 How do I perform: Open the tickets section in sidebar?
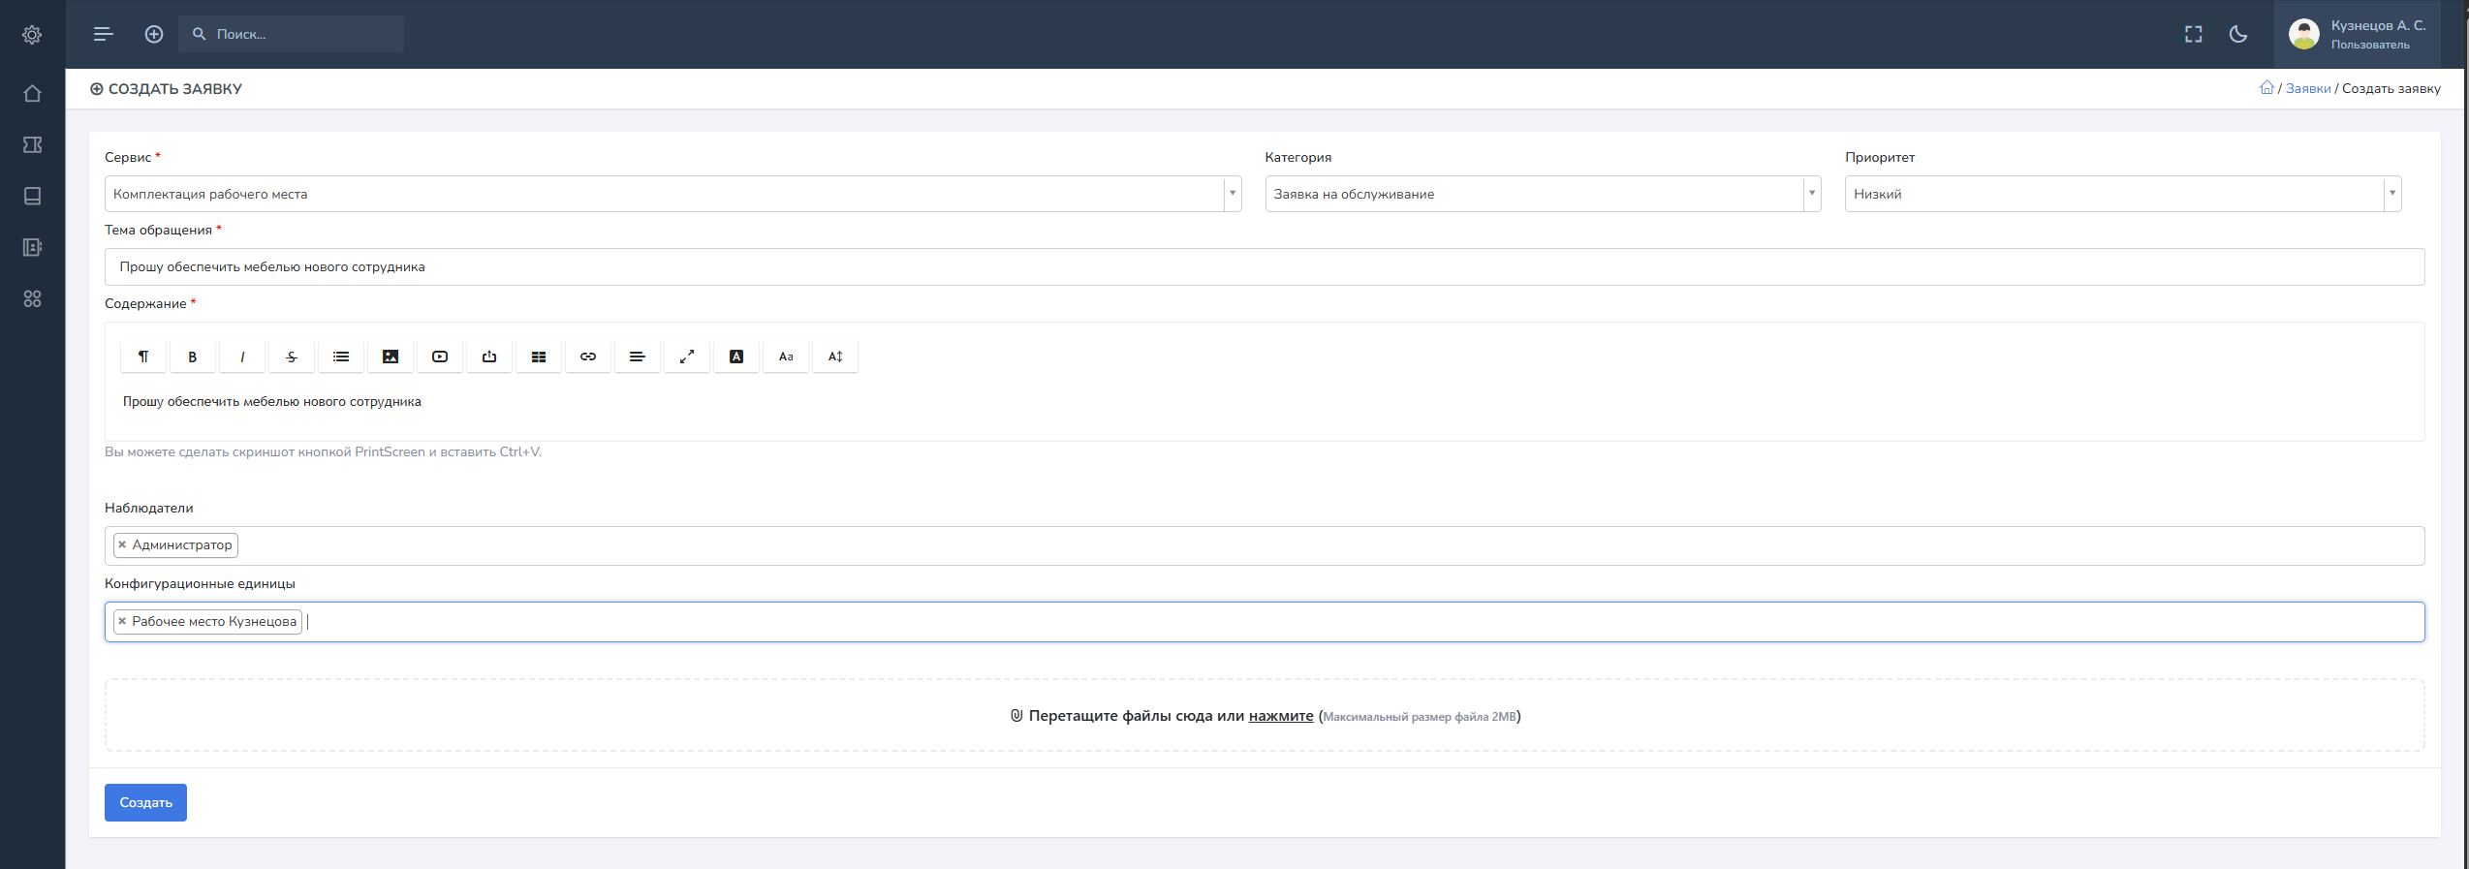click(x=32, y=145)
